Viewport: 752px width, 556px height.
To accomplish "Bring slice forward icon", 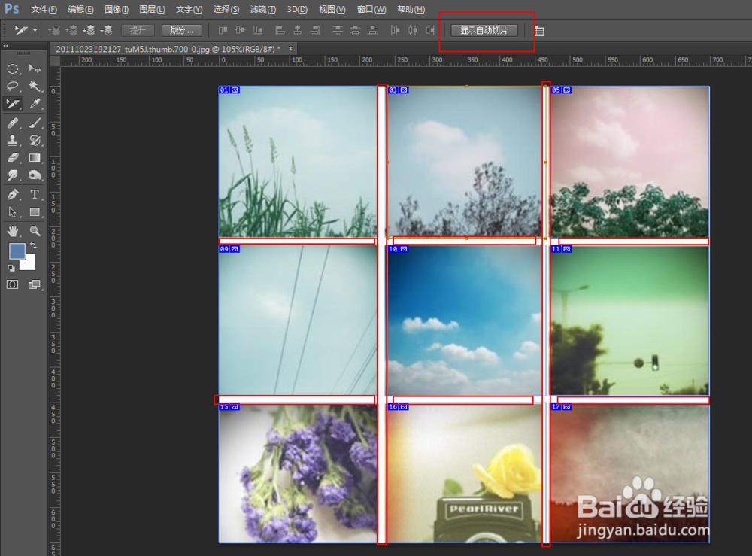I will (71, 31).
